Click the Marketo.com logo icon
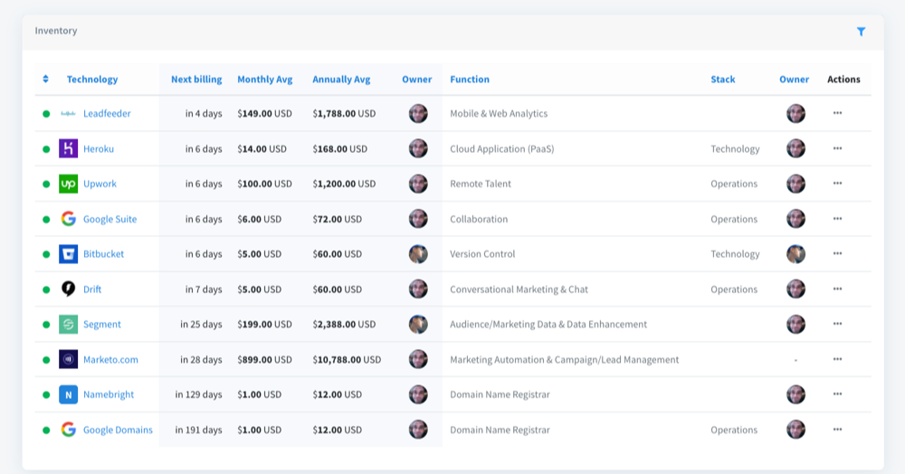905x474 pixels. click(x=68, y=359)
